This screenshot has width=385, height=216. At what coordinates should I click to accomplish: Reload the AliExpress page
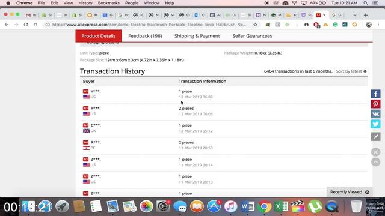pos(26,25)
